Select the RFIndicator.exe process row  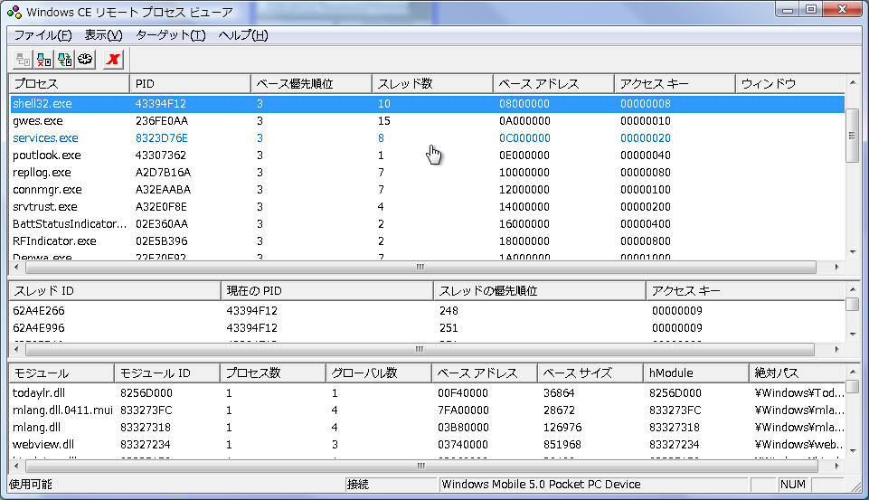428,241
